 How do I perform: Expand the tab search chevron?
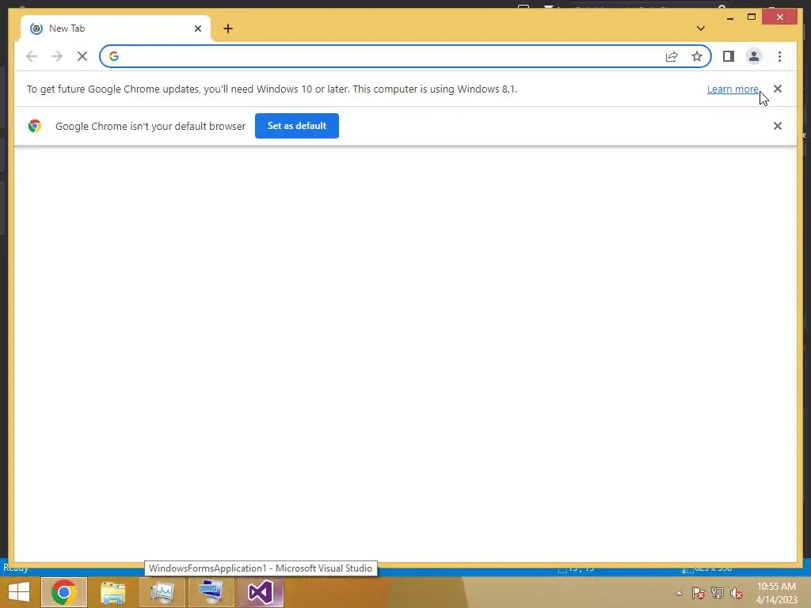701,28
